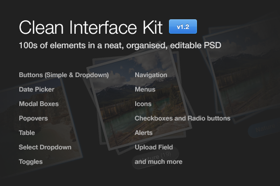Select the 'Navigation' list entry
280x186 pixels.
click(x=151, y=75)
